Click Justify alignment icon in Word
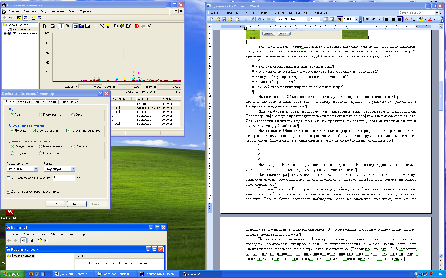 pyautogui.click(x=400, y=19)
